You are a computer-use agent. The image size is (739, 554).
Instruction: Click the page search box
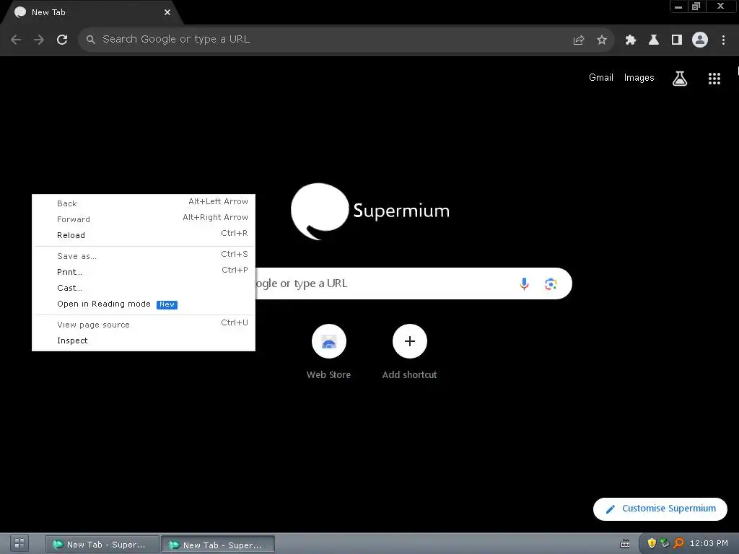(414, 283)
